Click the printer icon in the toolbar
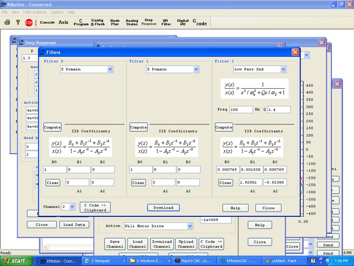The image size is (354, 266). click(7, 22)
